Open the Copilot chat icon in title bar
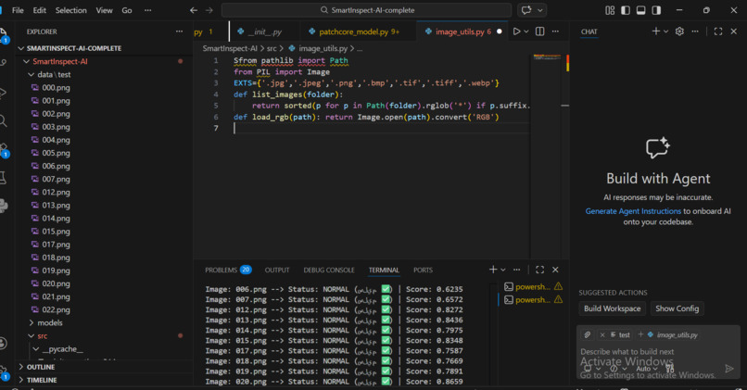The height and width of the screenshot is (390, 747). coord(526,10)
